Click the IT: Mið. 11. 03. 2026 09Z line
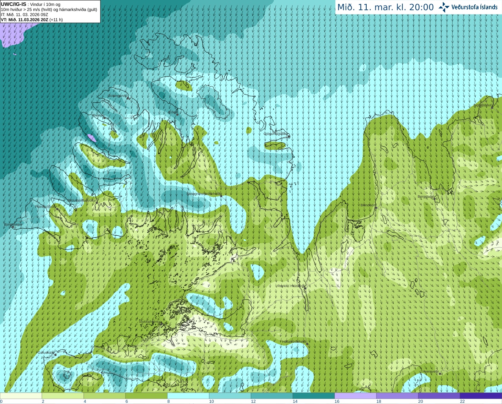The height and width of the screenshot is (404, 502). (24, 15)
